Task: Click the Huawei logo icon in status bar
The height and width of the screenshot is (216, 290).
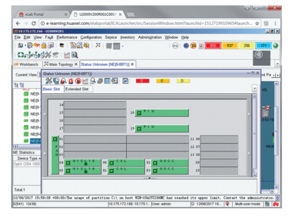Action: tap(275, 204)
